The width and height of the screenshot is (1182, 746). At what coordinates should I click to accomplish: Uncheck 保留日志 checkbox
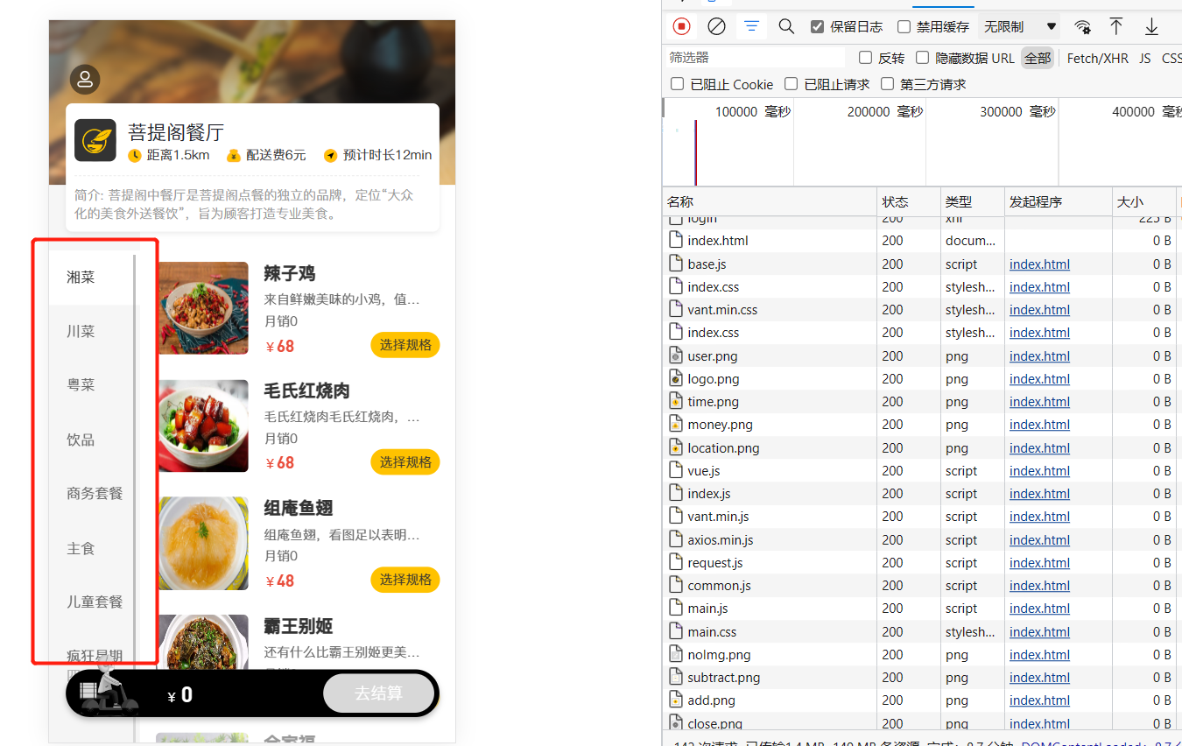[817, 27]
